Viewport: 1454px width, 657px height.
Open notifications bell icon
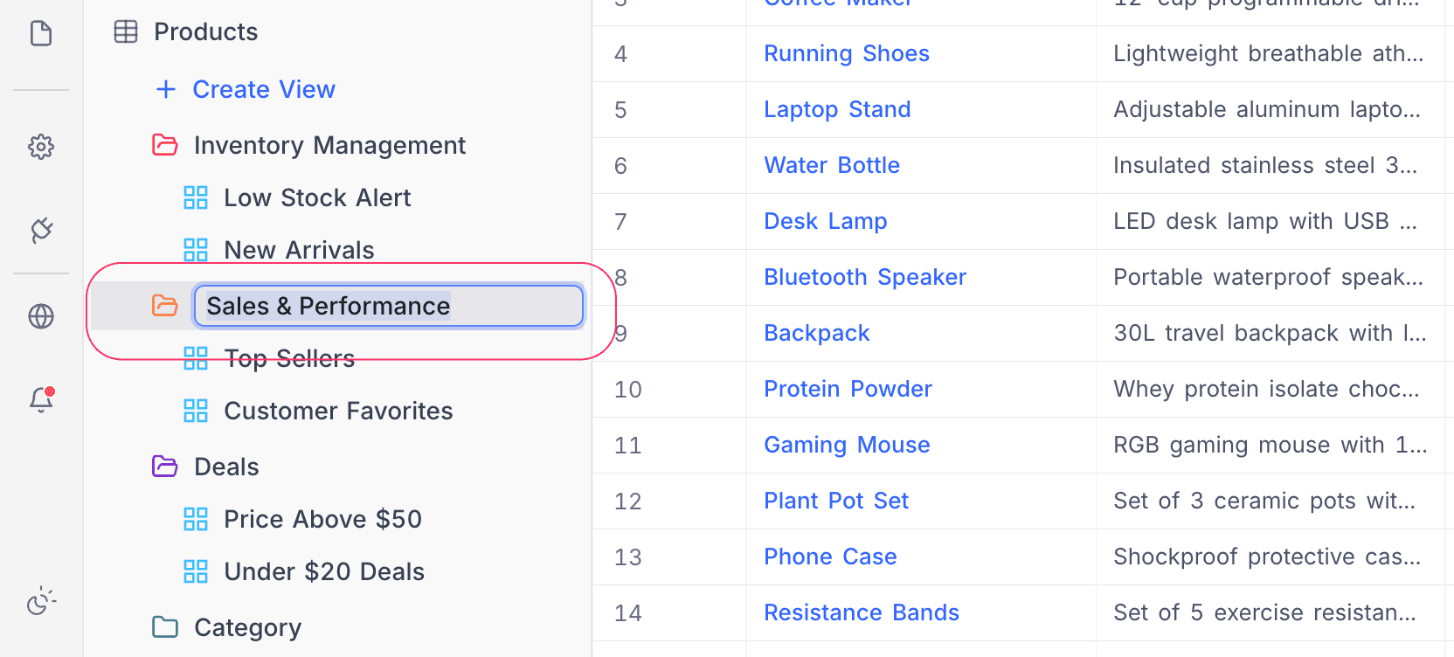pos(41,399)
